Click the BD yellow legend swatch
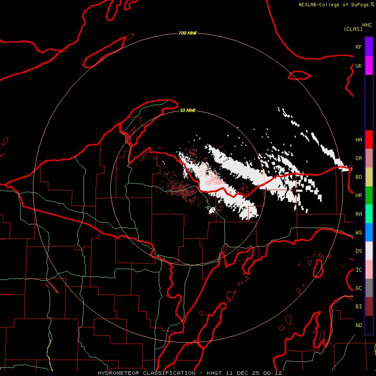This screenshot has width=376, height=376. coord(369,177)
